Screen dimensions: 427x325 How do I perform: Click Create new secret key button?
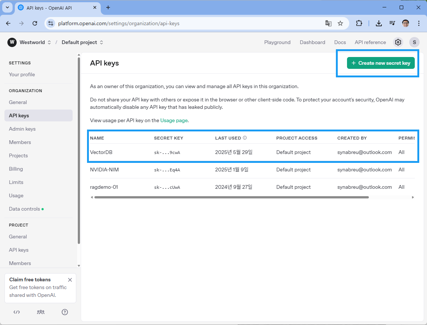tap(381, 63)
